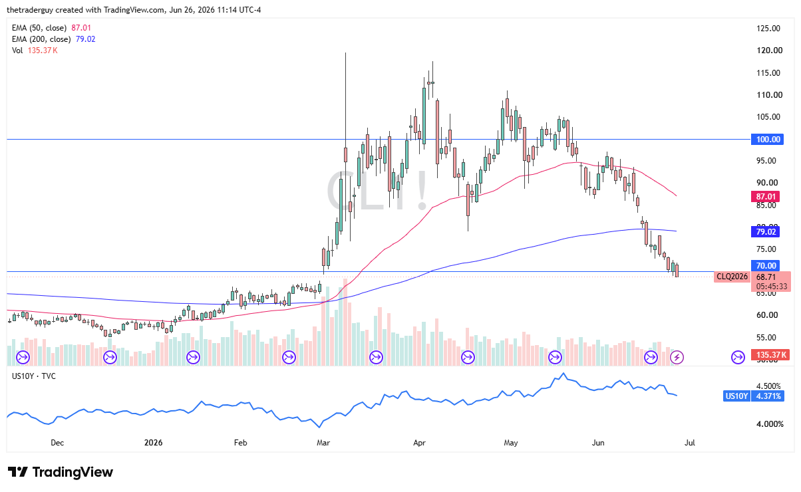Select the Vol 135.37 K indicator legend
801x492 pixels.
click(35, 51)
